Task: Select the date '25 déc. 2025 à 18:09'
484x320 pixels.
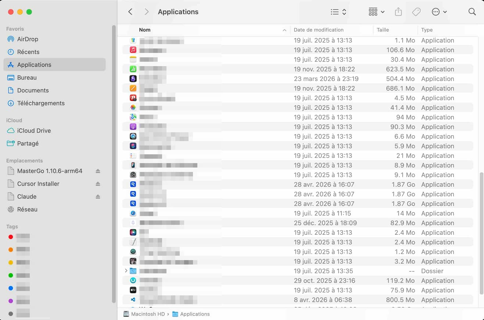Action: pos(325,223)
